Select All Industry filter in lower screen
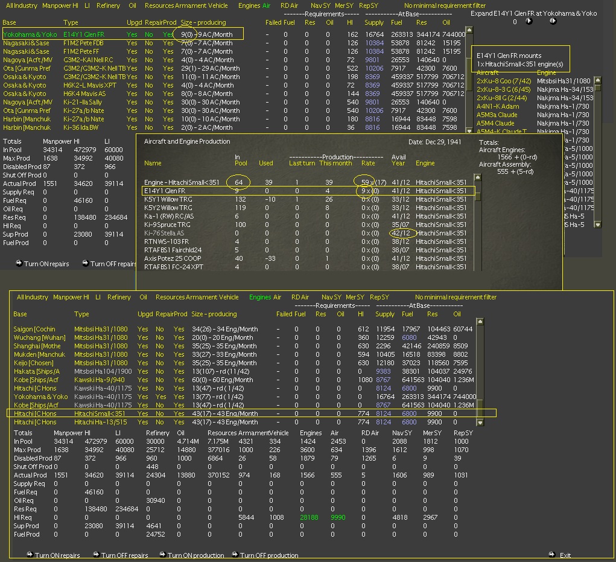The height and width of the screenshot is (562, 616). [x=32, y=297]
